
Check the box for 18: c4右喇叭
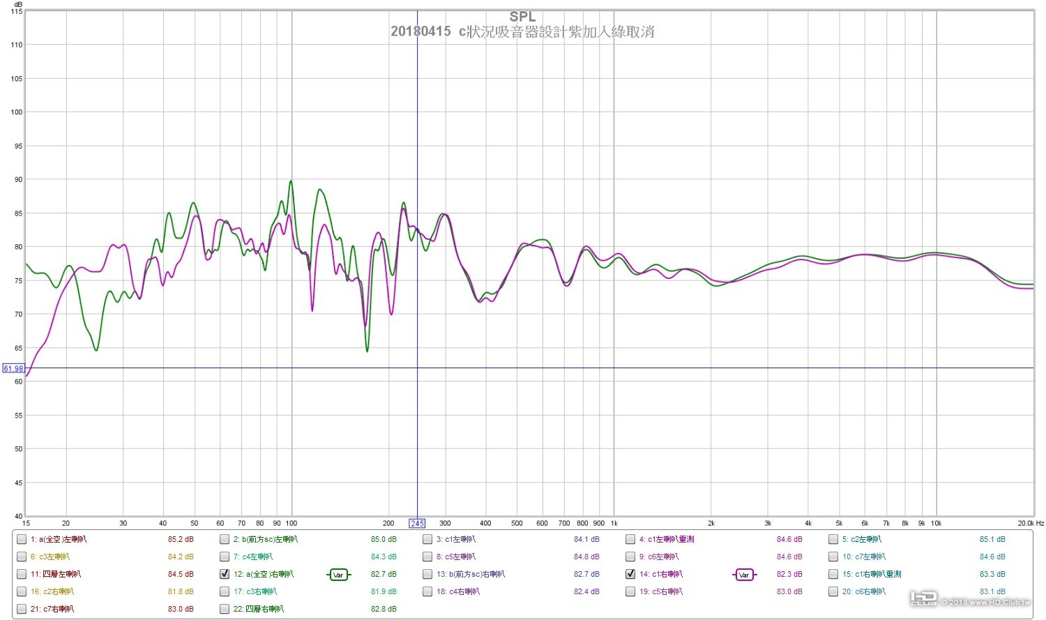click(427, 591)
